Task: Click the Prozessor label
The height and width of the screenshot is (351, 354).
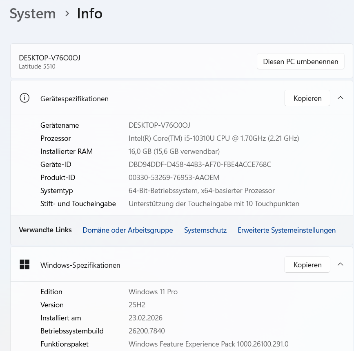Action: click(x=56, y=138)
